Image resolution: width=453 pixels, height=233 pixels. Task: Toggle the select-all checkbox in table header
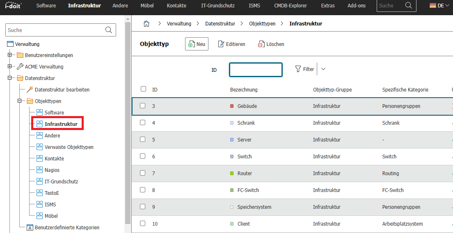tap(143, 89)
